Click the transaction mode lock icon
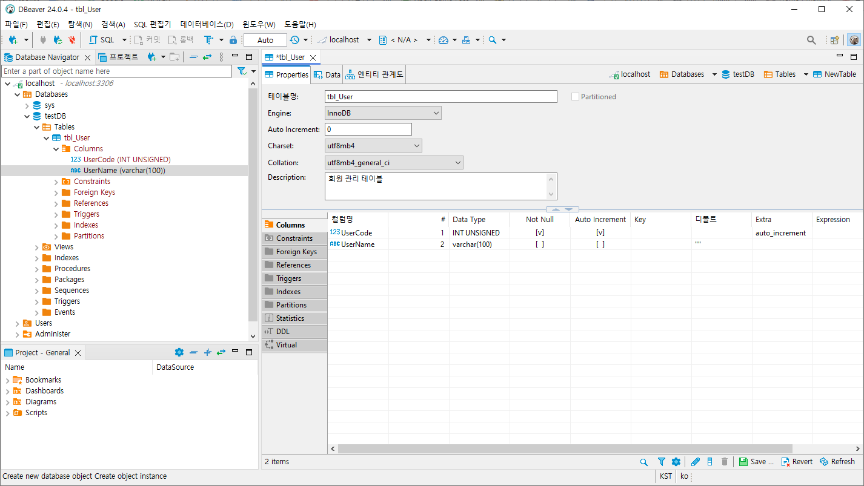864x486 pixels. tap(233, 40)
